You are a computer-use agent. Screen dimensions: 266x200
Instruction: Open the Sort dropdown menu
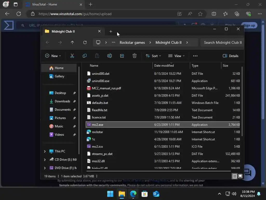(x=153, y=56)
